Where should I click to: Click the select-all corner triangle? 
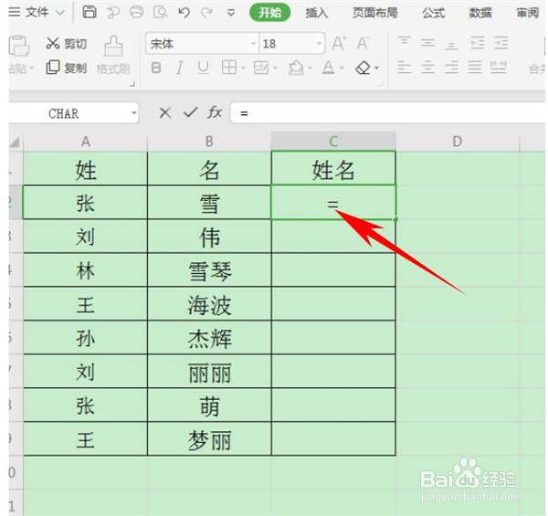point(16,142)
